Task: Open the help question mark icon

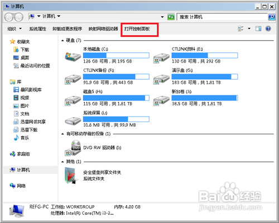Action: coord(268,28)
